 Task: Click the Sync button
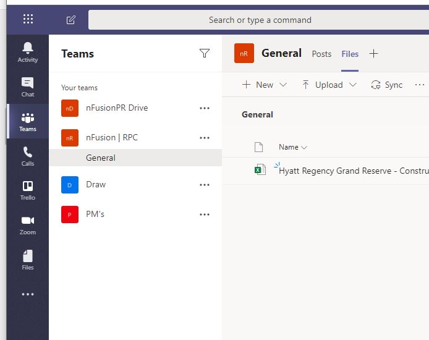(x=386, y=85)
